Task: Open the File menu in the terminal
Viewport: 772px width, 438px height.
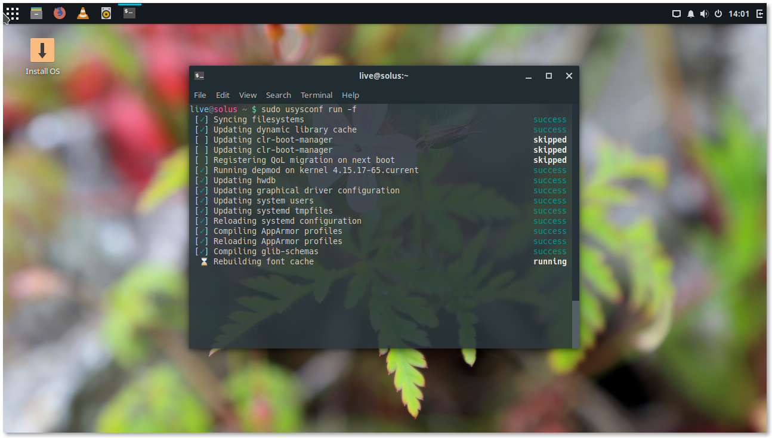Action: (x=200, y=95)
